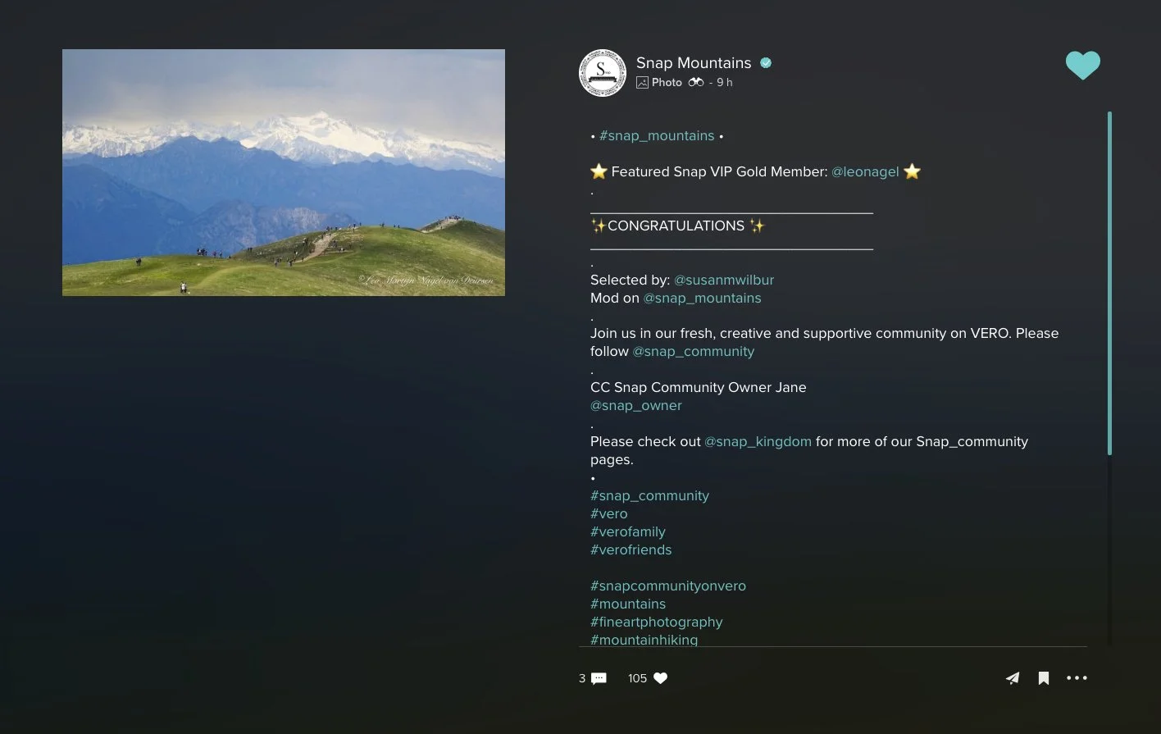Open comments via the speech bubble icon
1161x734 pixels.
point(599,678)
